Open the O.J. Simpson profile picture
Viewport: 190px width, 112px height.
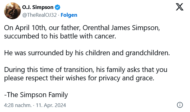(12, 11)
